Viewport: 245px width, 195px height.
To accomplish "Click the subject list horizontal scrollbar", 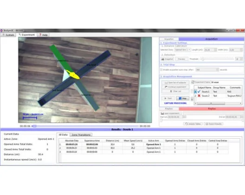I will (218, 103).
